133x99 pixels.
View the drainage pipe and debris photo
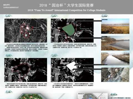click(x=115, y=75)
